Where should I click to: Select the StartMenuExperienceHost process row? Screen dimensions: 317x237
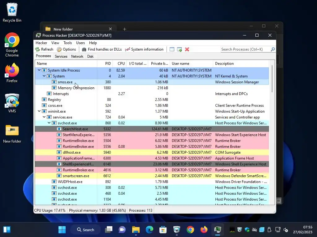(x=152, y=135)
